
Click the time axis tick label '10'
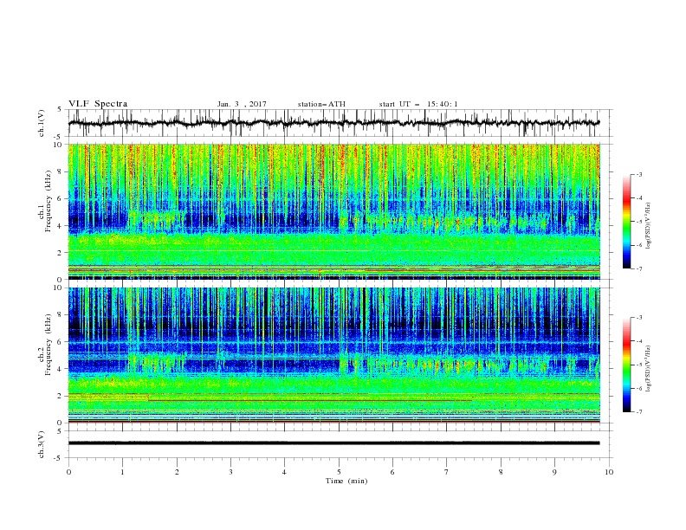point(609,472)
